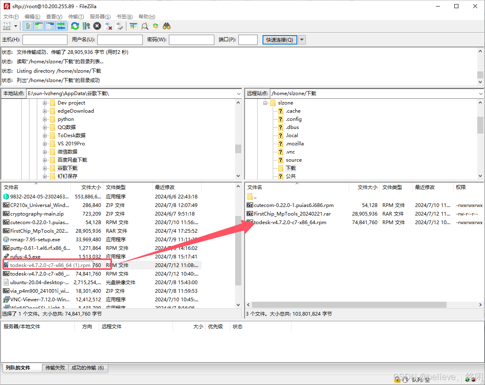The height and width of the screenshot is (385, 485).
Task: Expand the 微信数据 folder
Action: (x=45, y=152)
